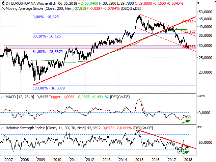Click the RSI axis title on right

[199, 127]
